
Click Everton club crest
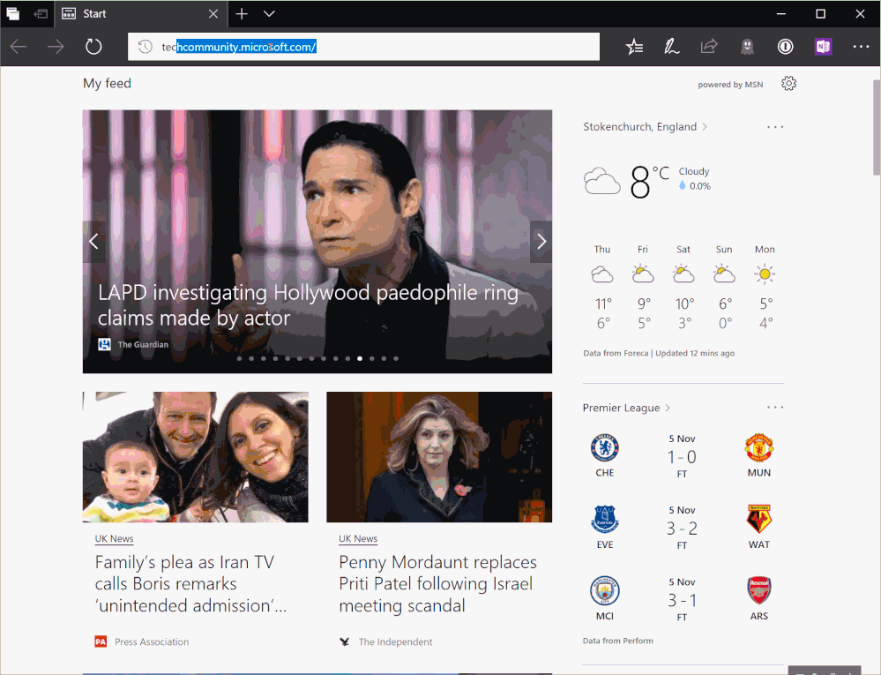click(605, 520)
